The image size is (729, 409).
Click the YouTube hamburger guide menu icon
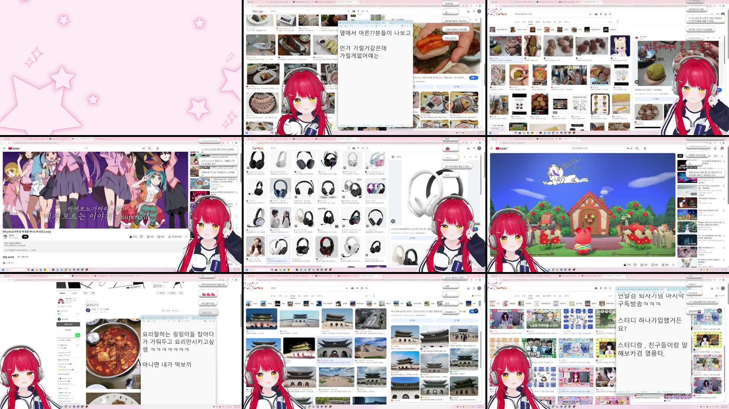pyautogui.click(x=4, y=148)
